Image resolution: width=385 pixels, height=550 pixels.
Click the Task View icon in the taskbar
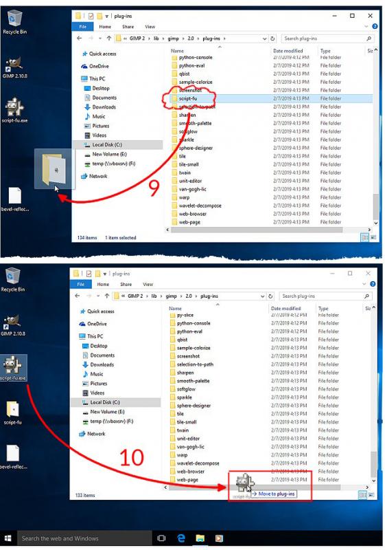161,538
